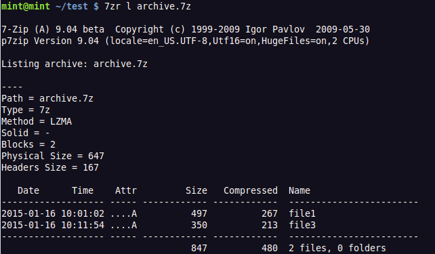Click the Solid = - line
The image size is (435, 254).
point(26,133)
